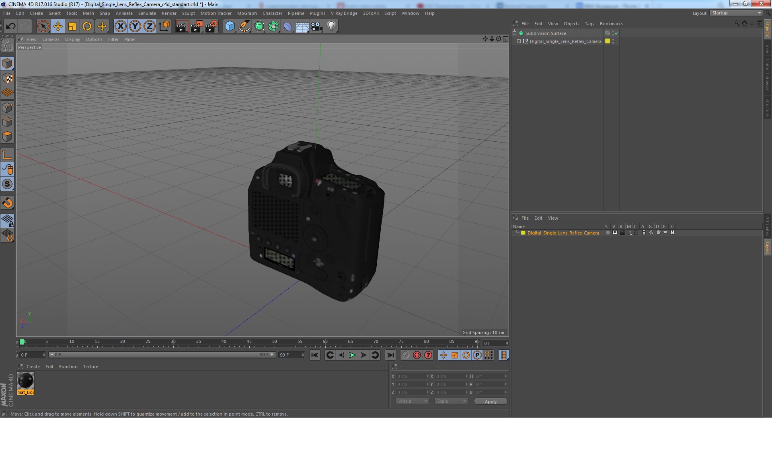
Task: Toggle the Subdivision Surface green checkmark
Action: (616, 33)
